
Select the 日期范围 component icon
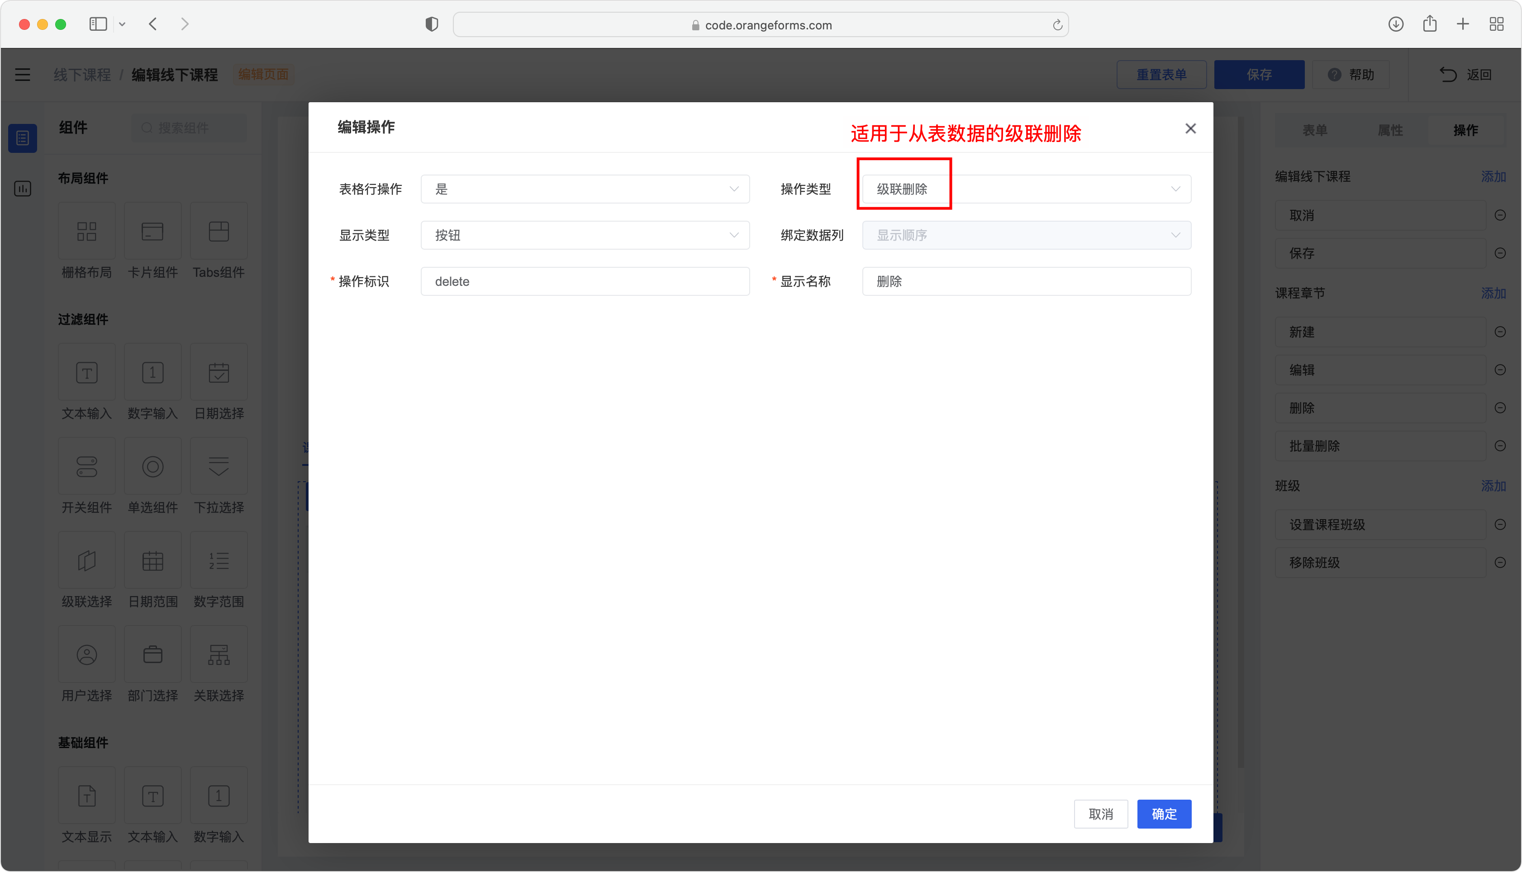tap(153, 560)
